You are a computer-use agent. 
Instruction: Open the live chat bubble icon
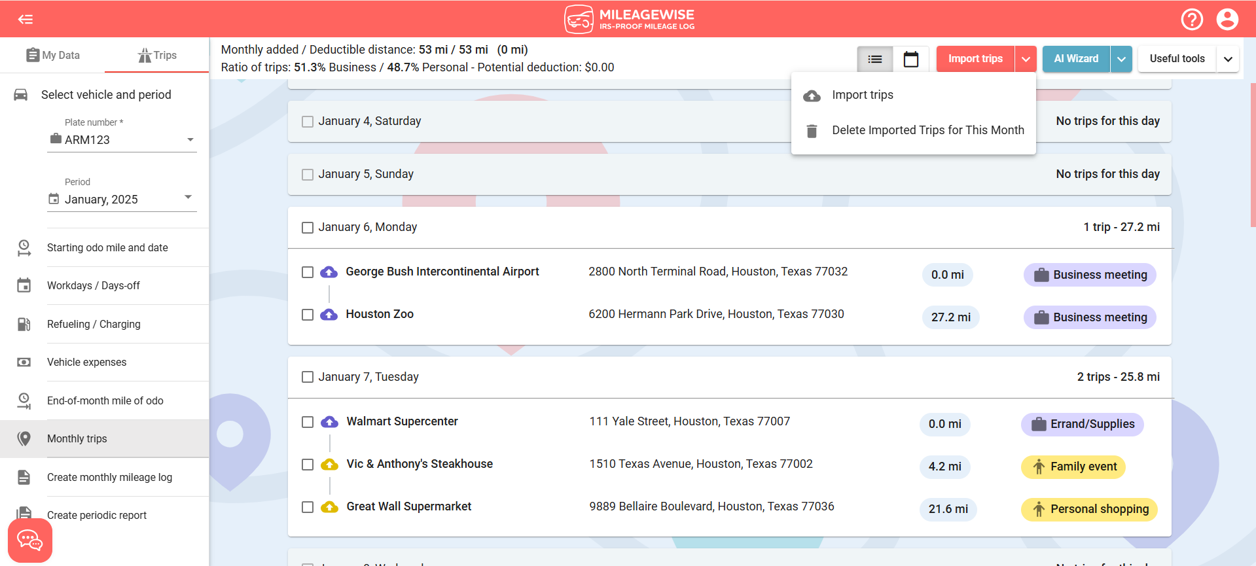tap(29, 540)
